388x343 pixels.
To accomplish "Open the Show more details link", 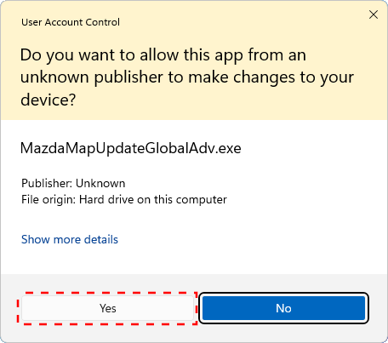I will click(70, 239).
